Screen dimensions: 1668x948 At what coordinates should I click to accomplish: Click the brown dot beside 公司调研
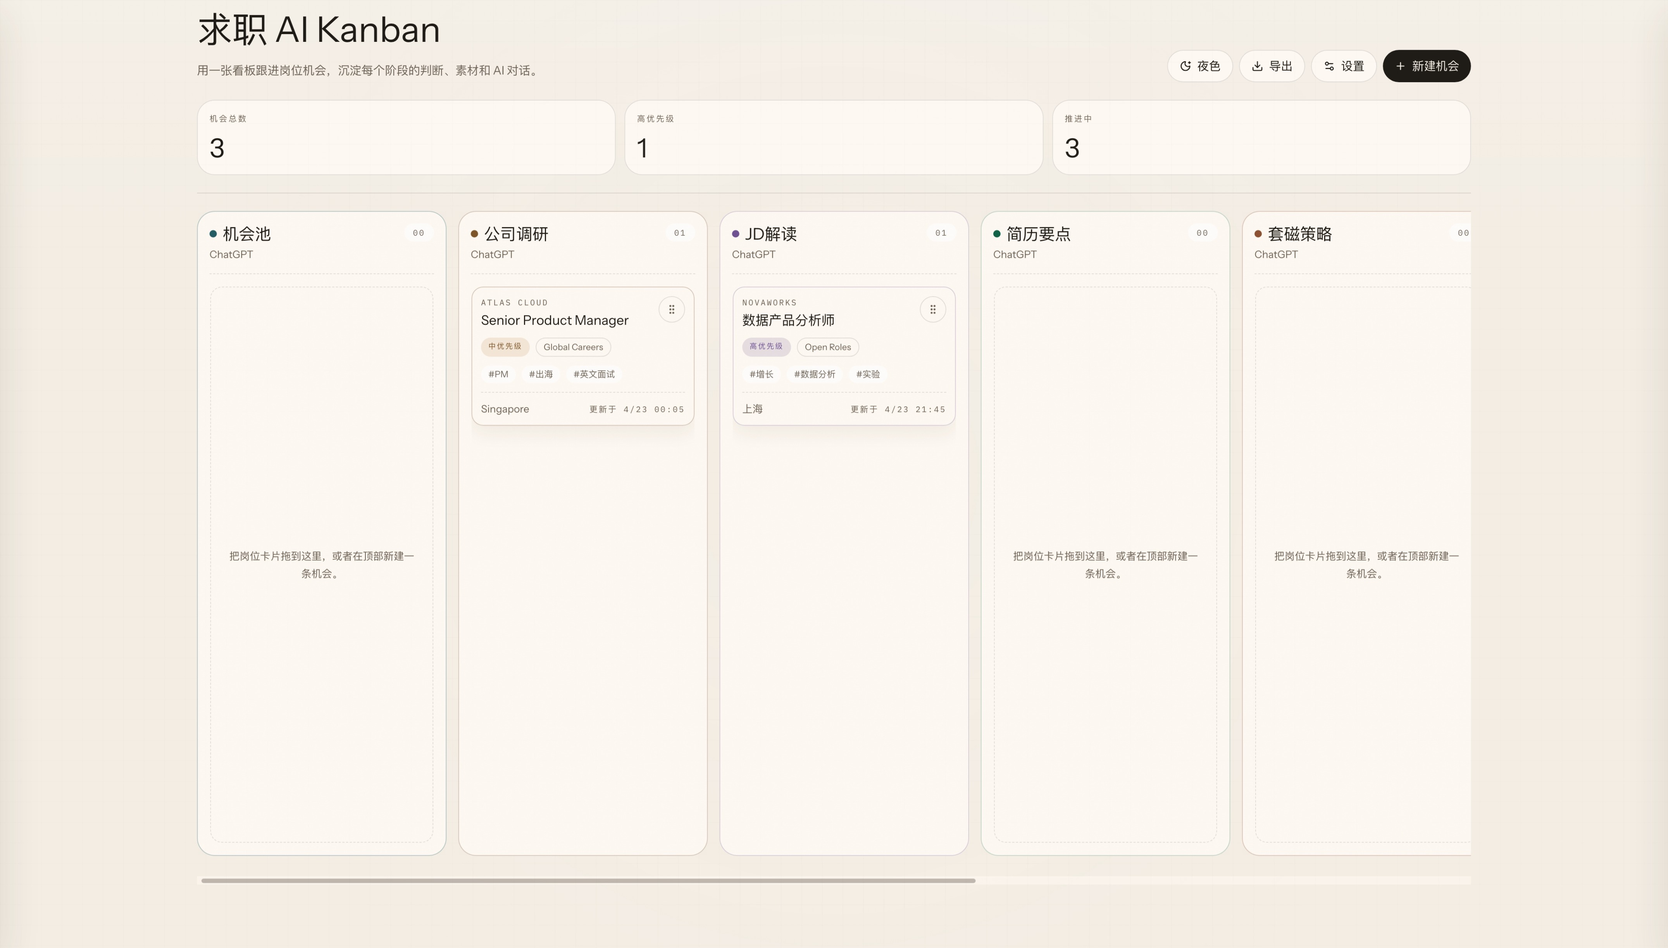pyautogui.click(x=474, y=234)
